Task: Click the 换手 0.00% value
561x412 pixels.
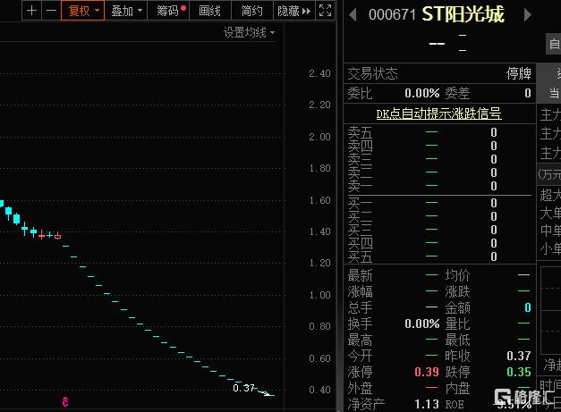Action: click(x=422, y=324)
